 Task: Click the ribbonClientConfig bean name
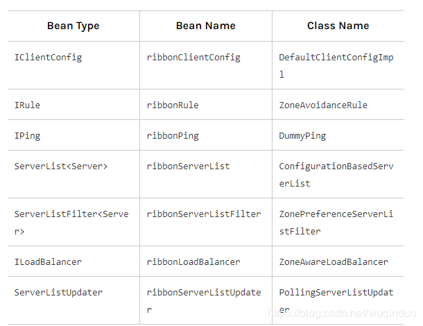pyautogui.click(x=193, y=58)
